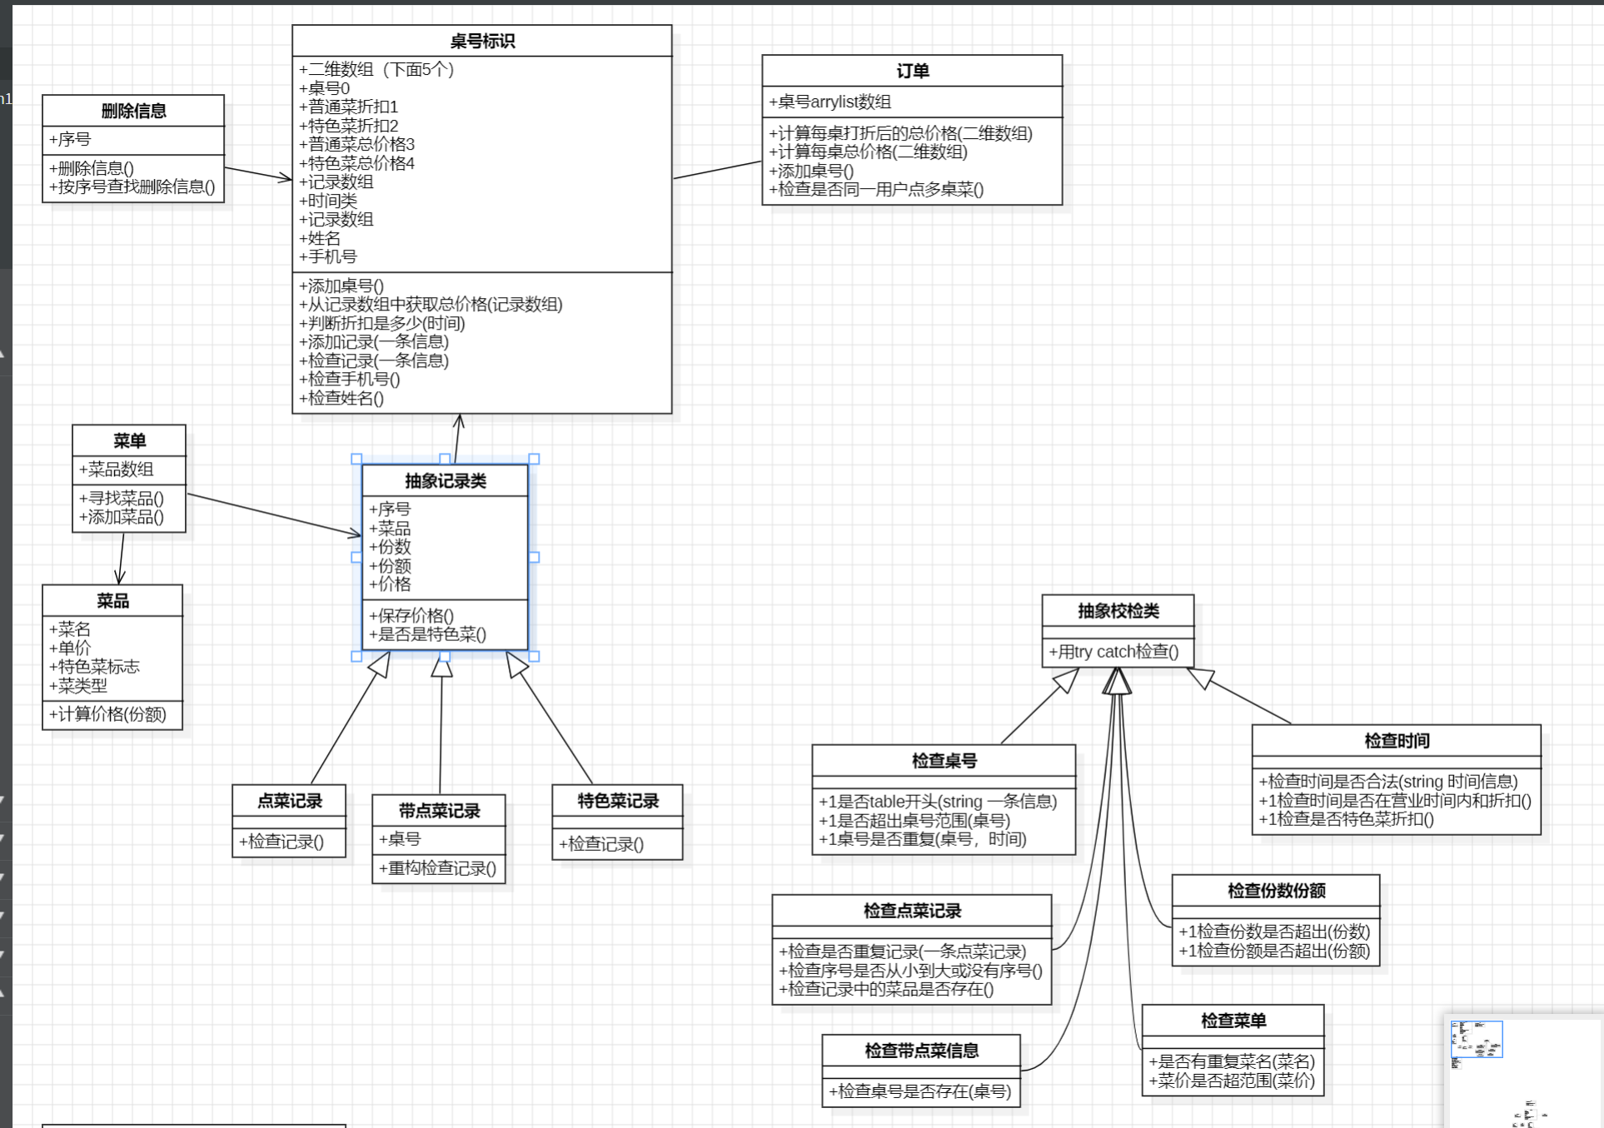Image resolution: width=1604 pixels, height=1128 pixels.
Task: Click the +删除信息() method
Action: tap(91, 168)
